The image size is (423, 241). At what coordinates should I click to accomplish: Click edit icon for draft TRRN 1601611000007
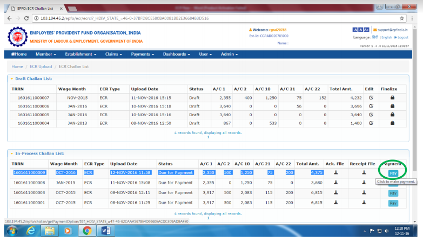371,98
